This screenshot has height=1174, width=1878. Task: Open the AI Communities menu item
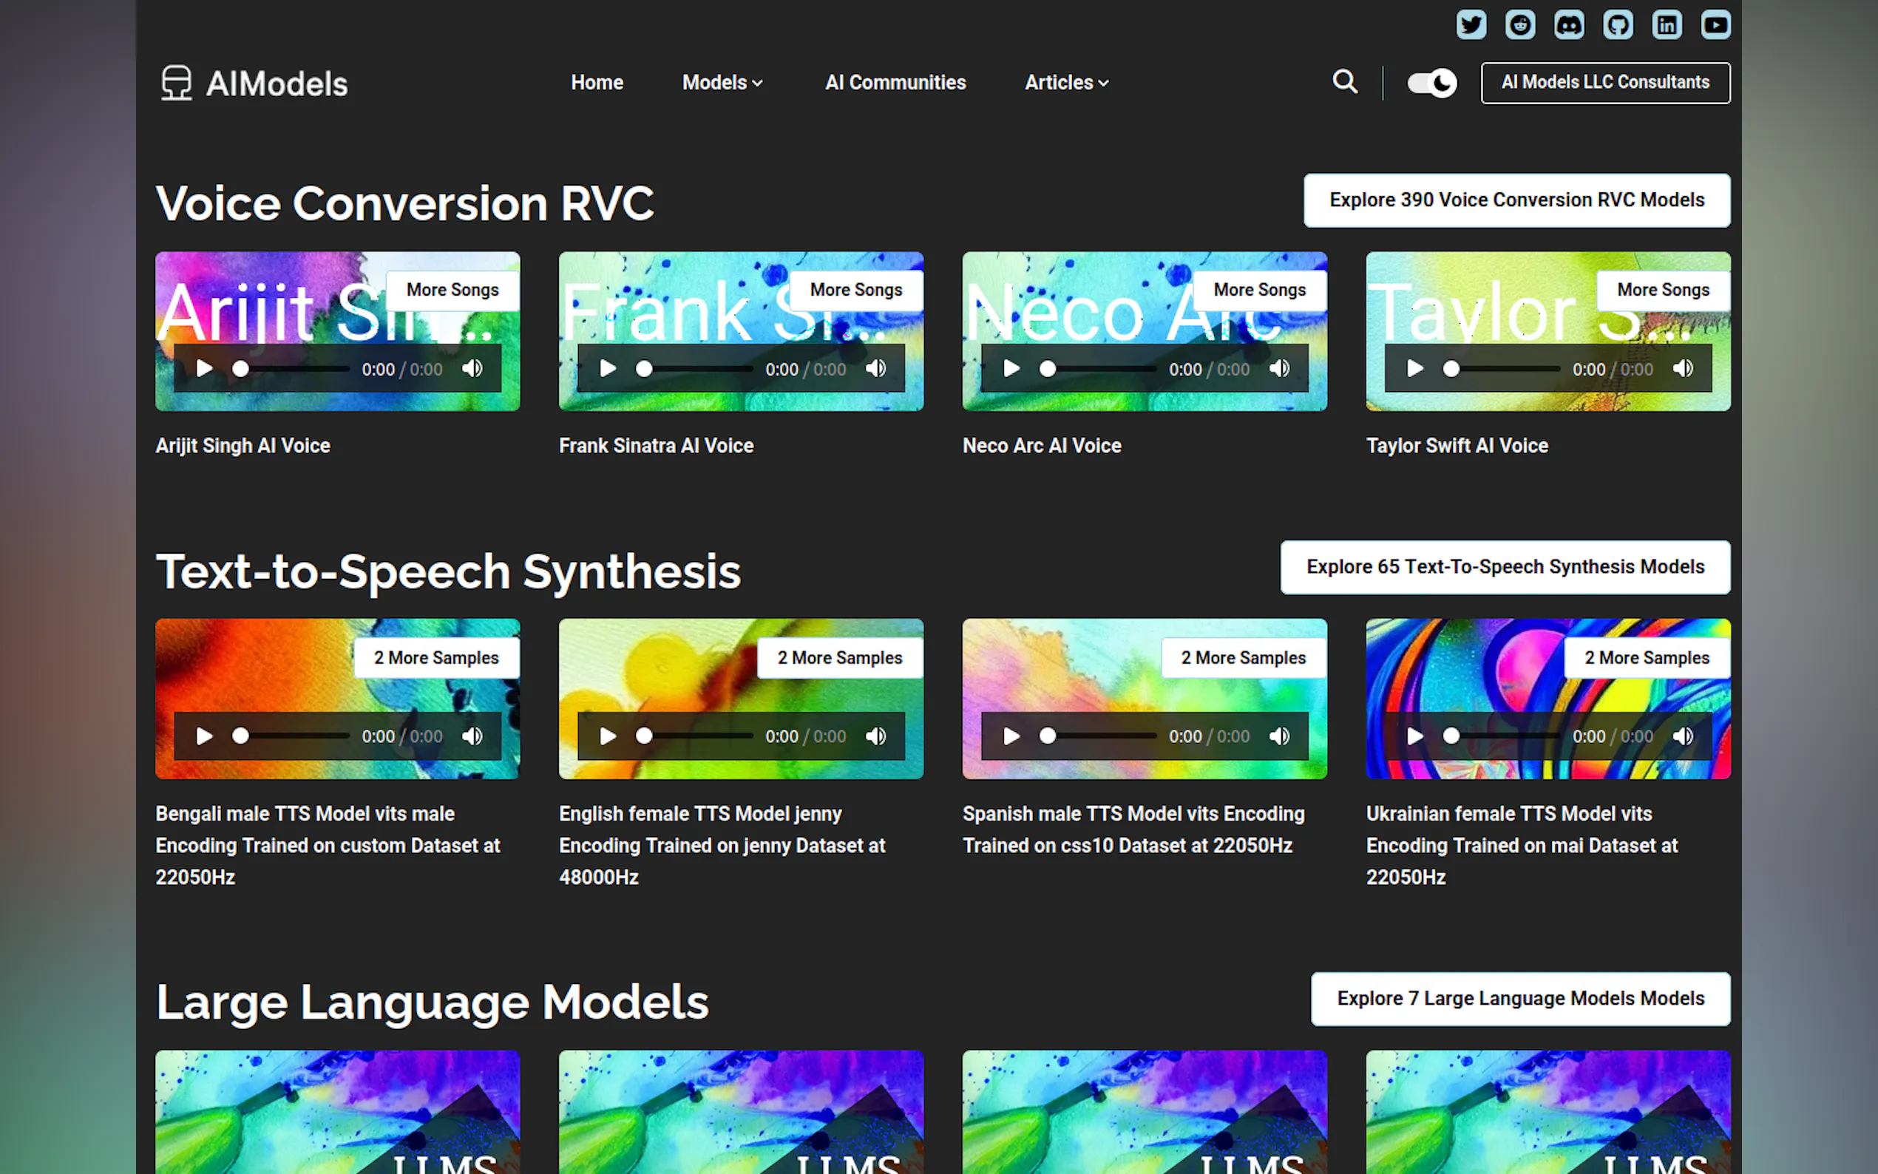[895, 82]
